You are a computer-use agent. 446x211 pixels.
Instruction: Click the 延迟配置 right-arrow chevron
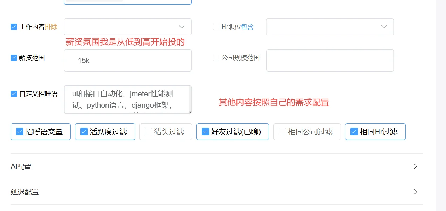416,192
